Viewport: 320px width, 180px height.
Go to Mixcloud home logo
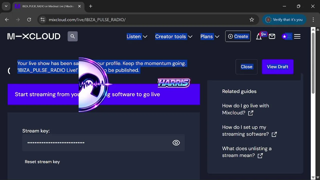click(x=34, y=36)
